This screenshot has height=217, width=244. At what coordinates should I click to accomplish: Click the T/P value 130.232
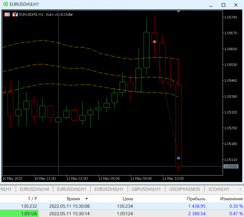29,206
